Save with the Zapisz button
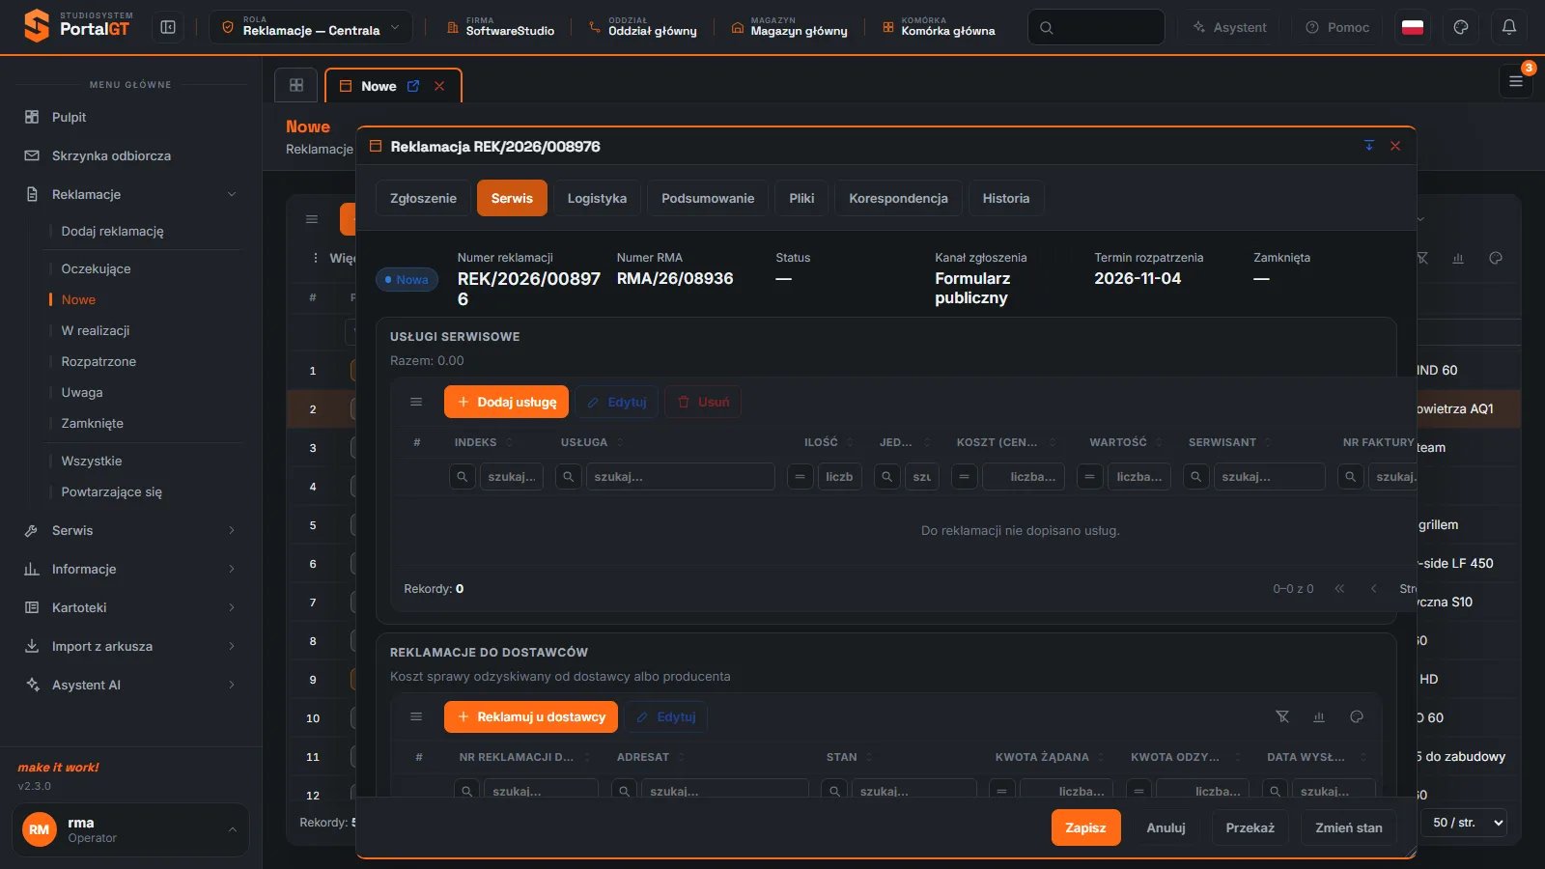1545x869 pixels. tap(1085, 827)
